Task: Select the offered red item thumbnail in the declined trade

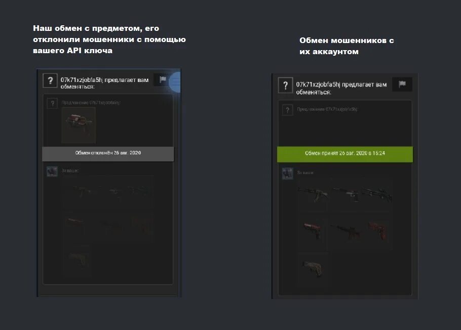Action: pos(79,125)
